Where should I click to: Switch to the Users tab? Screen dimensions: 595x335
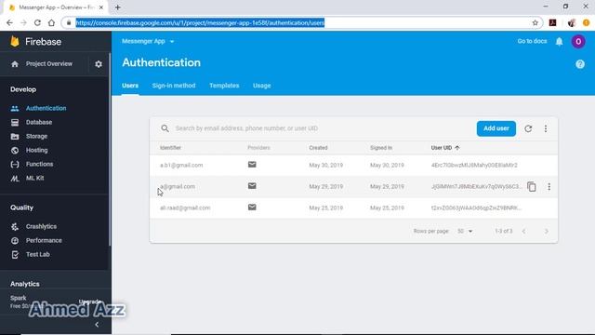click(x=130, y=86)
